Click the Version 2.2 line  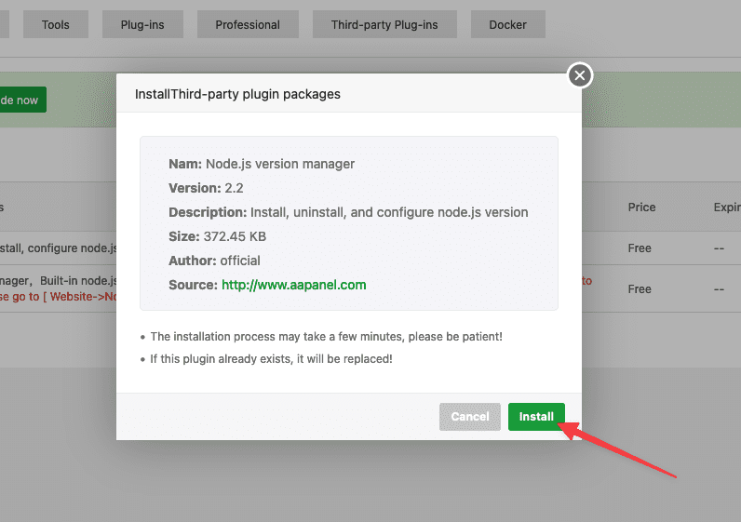pyautogui.click(x=206, y=188)
